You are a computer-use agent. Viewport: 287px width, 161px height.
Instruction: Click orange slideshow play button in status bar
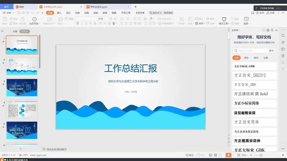point(228,155)
